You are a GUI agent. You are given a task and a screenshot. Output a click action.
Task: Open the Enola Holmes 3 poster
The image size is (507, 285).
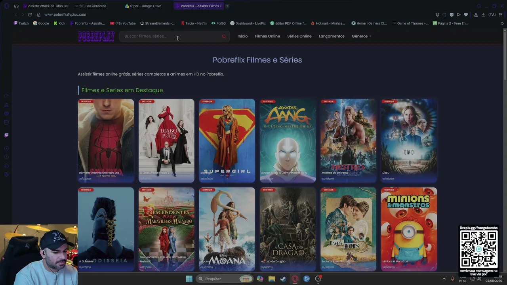pyautogui.click(x=348, y=229)
